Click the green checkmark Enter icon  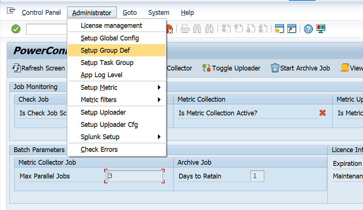[x=16, y=29]
